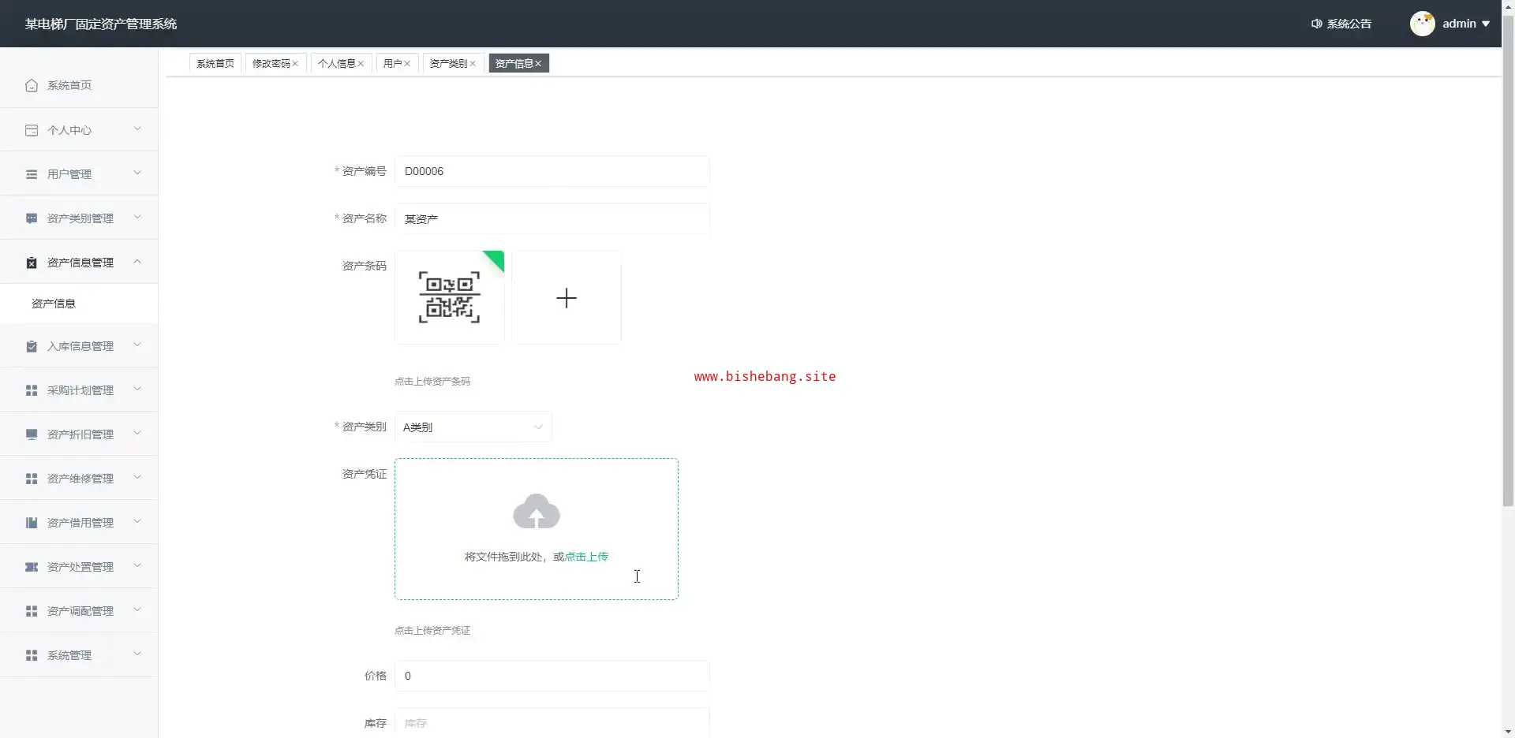This screenshot has height=738, width=1515.
Task: Click the 资产处置管理 sidebar icon
Action: tap(32, 567)
